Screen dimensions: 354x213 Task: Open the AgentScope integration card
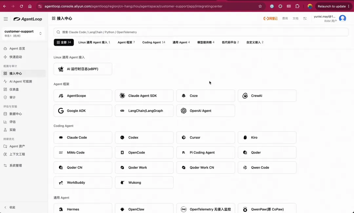(x=83, y=96)
